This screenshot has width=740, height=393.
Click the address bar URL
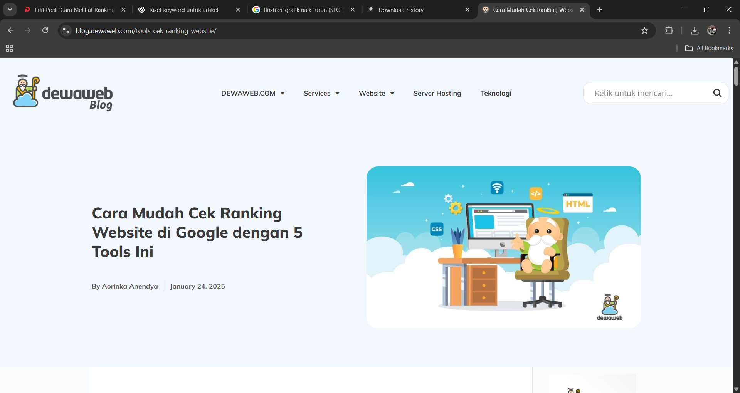click(146, 30)
